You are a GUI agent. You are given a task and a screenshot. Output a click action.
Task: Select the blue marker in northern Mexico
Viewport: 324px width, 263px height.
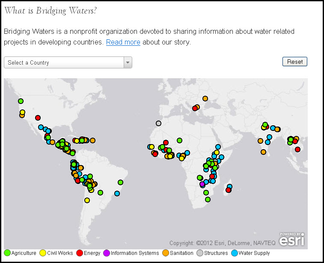41,127
